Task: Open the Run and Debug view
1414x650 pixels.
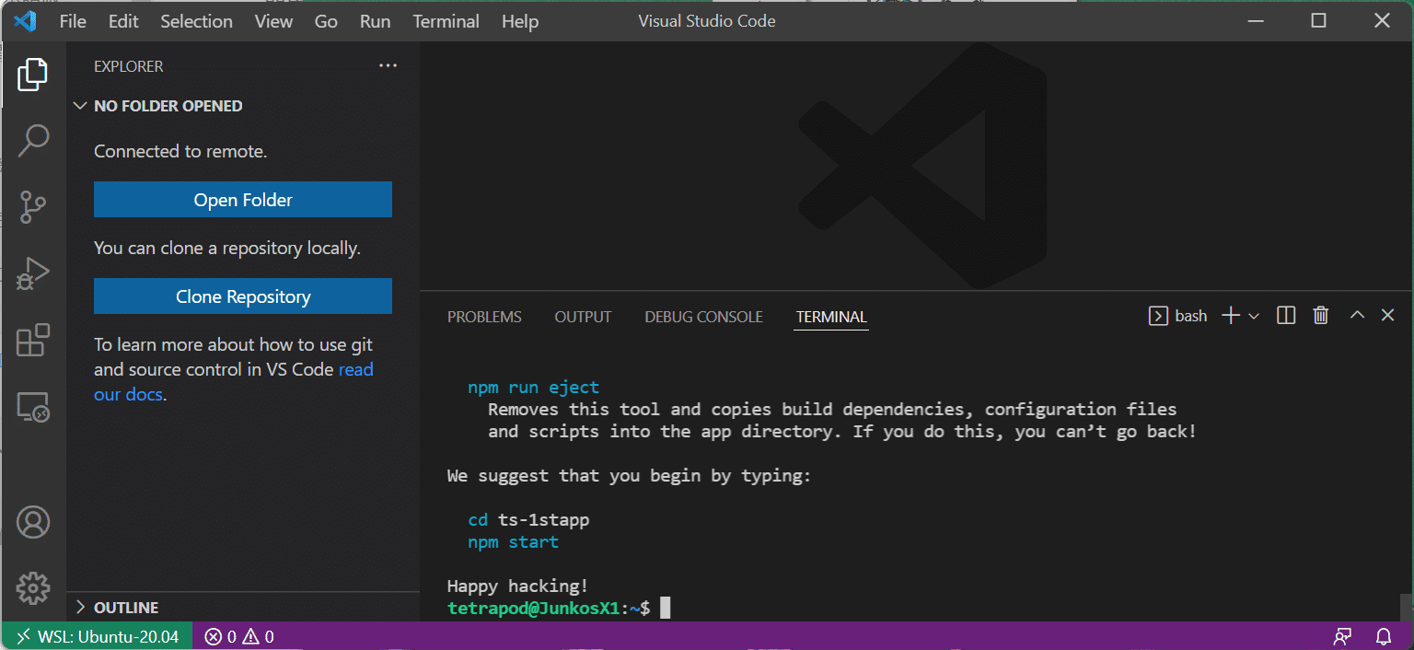Action: coord(34,273)
